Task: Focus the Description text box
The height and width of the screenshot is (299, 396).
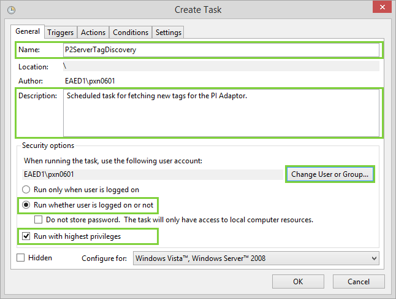Action: tap(221, 113)
